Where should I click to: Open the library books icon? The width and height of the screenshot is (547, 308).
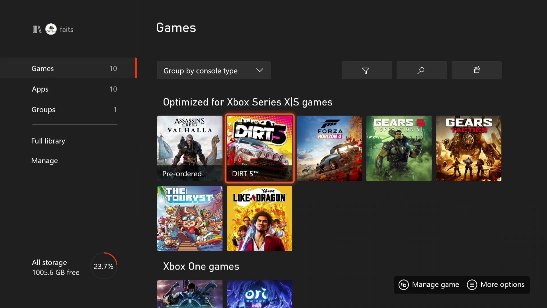(x=37, y=29)
